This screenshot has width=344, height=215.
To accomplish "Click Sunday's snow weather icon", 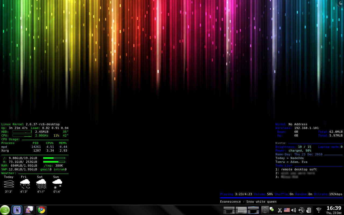I will click(57, 184).
